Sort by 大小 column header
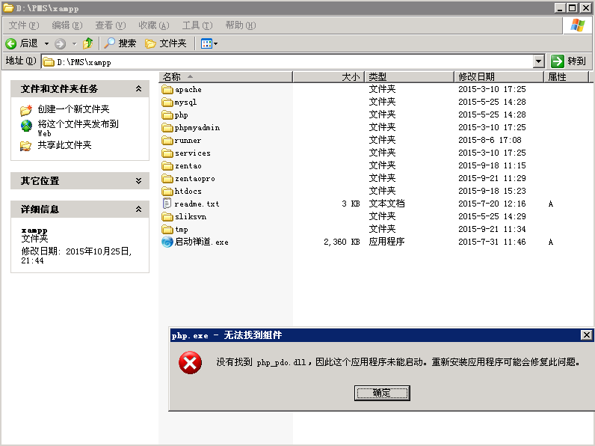 coord(329,77)
